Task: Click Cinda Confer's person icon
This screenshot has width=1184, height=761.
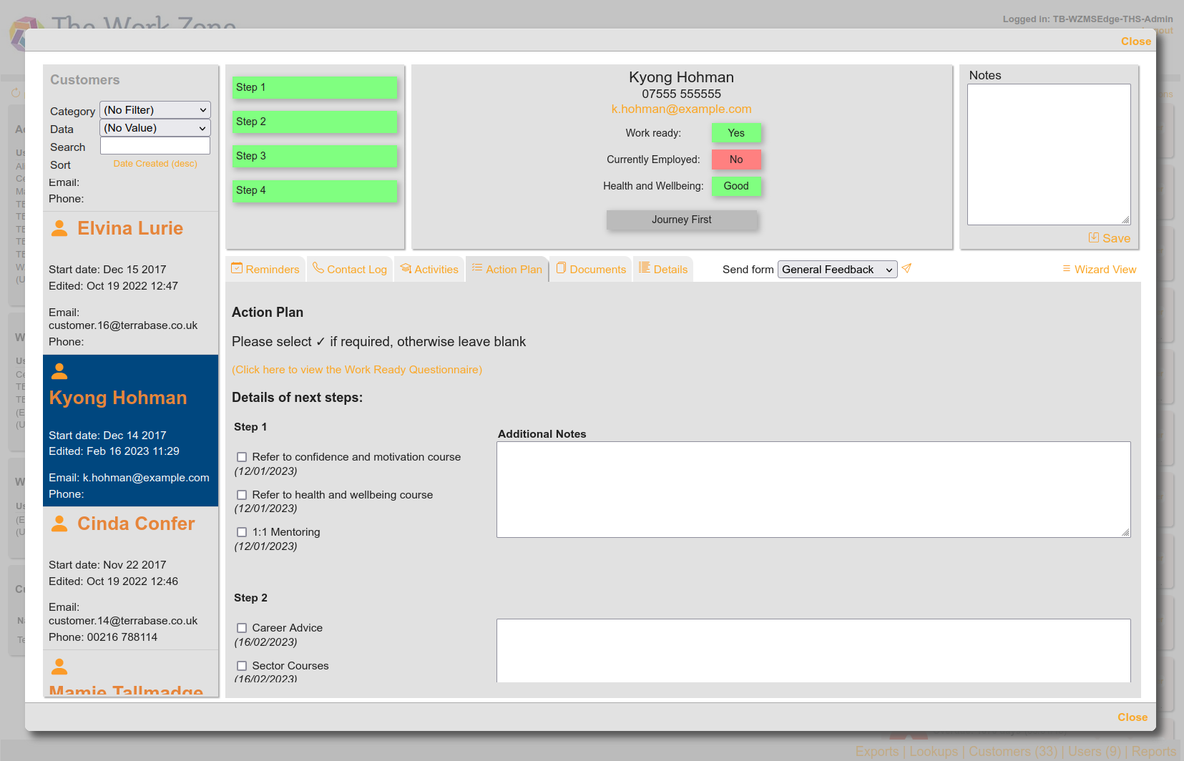Action: [60, 524]
